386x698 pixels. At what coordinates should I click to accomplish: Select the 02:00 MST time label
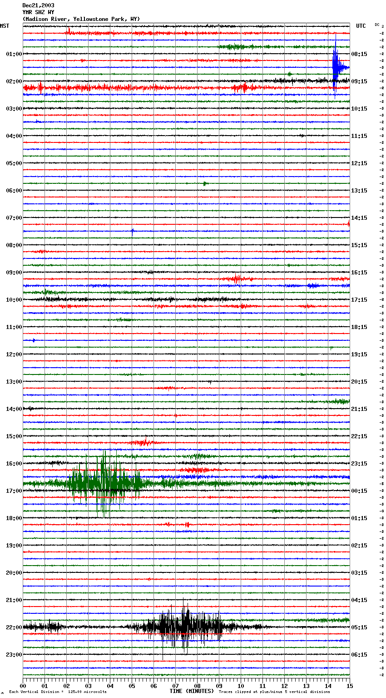14,81
